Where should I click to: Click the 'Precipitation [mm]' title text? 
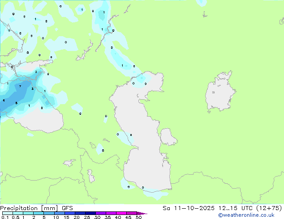click(29, 208)
